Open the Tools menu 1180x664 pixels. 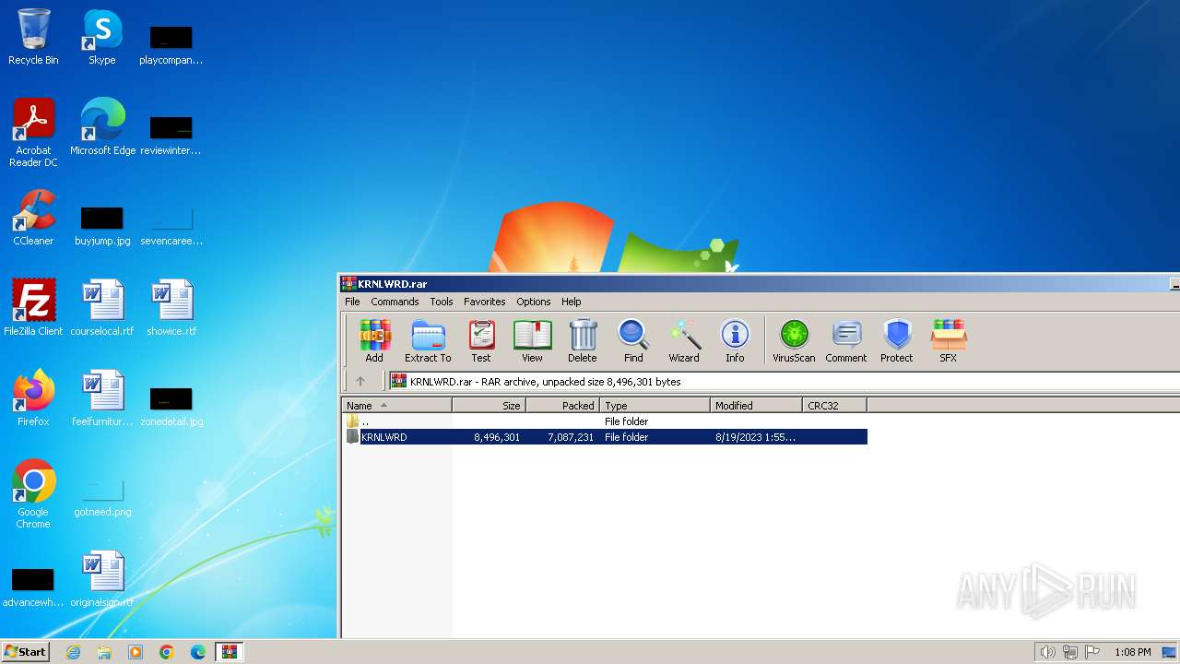442,302
